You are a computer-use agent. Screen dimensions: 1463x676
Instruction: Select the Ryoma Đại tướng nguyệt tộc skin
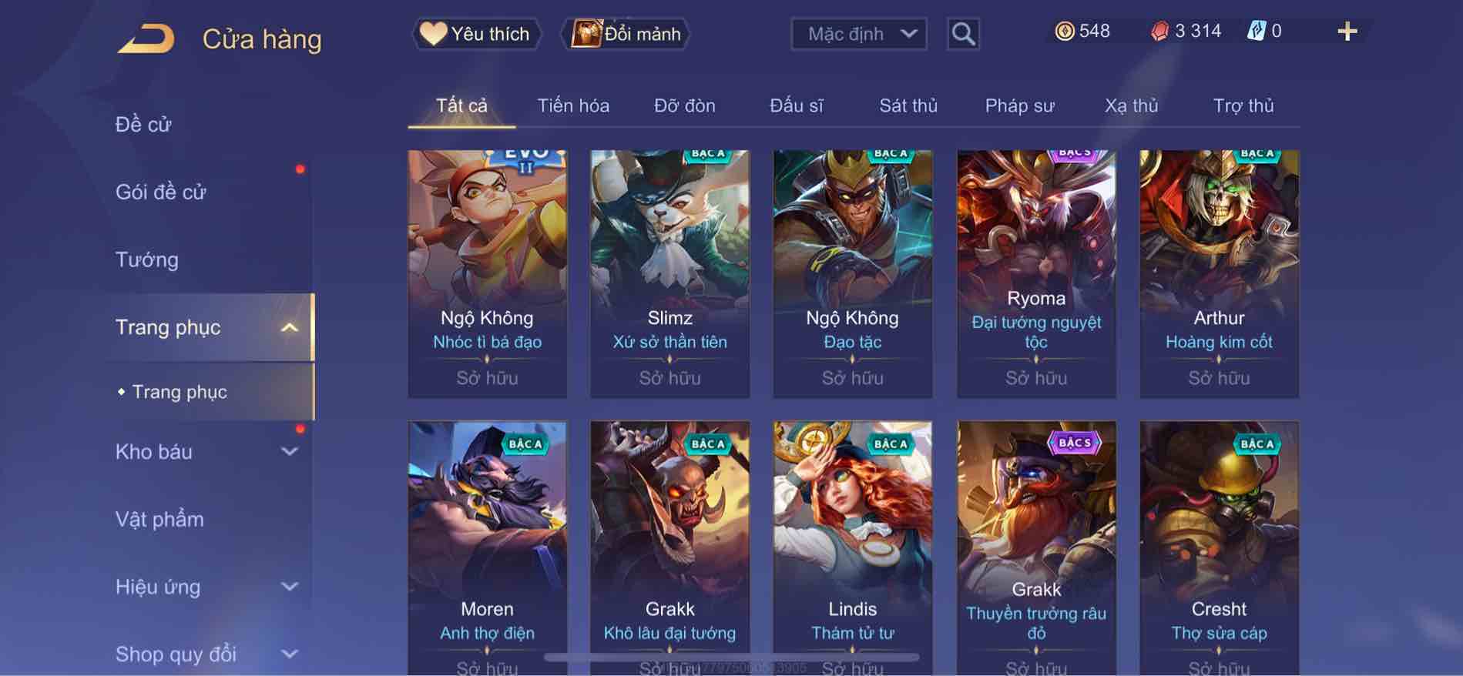[x=1036, y=274]
